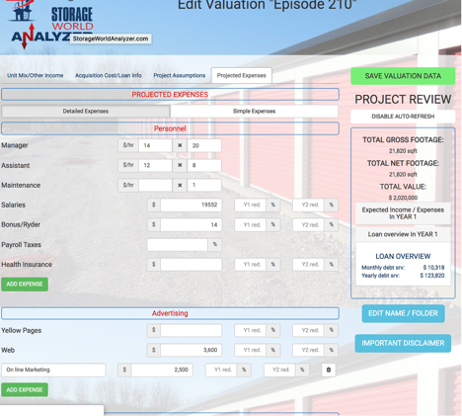
Task: Expand Expected Income / Expenses in Year 1
Action: 403,213
